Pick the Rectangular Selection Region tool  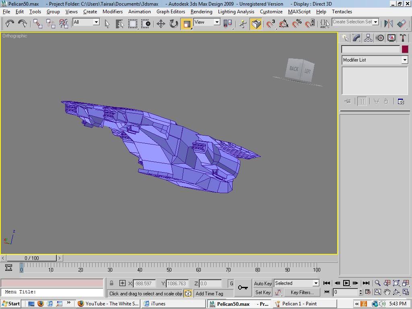click(133, 24)
